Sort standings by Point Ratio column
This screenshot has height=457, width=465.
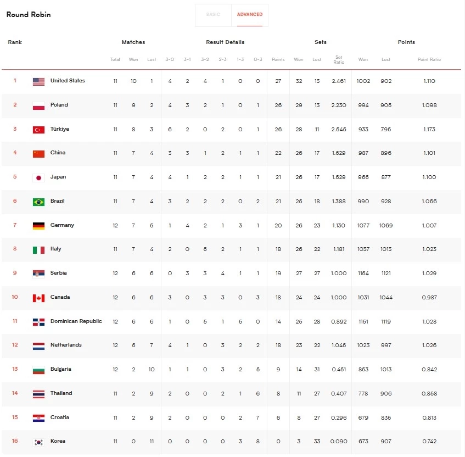(429, 59)
